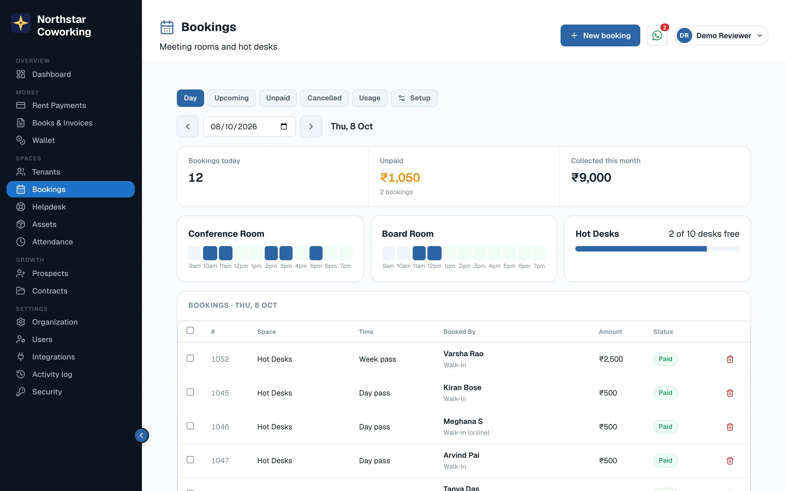786x491 pixels.
Task: Navigate to Tenants page
Action: coord(70,172)
